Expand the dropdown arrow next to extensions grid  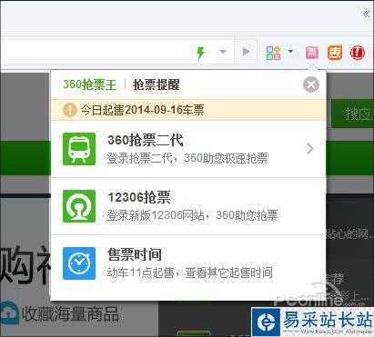pos(290,51)
